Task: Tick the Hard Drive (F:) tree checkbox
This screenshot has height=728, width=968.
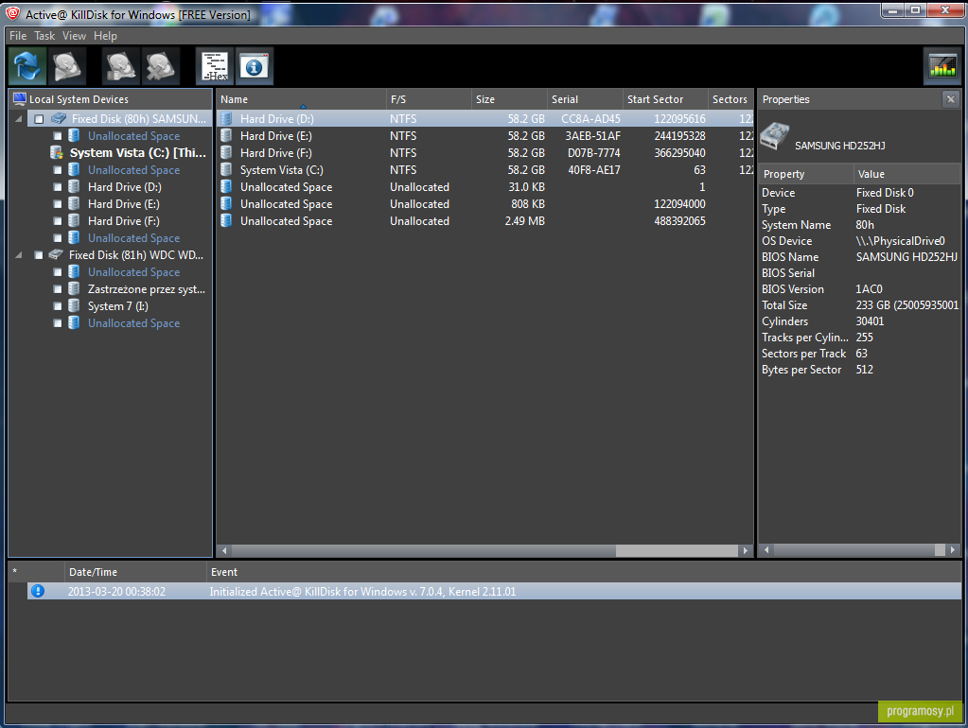Action: tap(58, 221)
